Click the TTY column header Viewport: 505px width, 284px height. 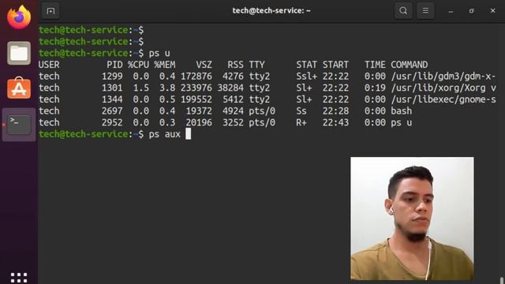256,65
